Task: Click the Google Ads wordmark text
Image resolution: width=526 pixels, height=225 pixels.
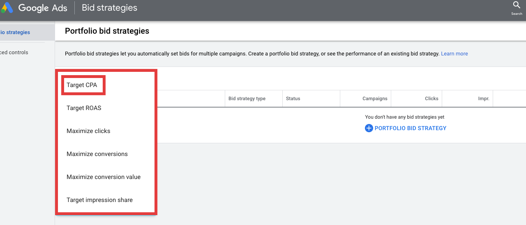Action: [x=43, y=8]
